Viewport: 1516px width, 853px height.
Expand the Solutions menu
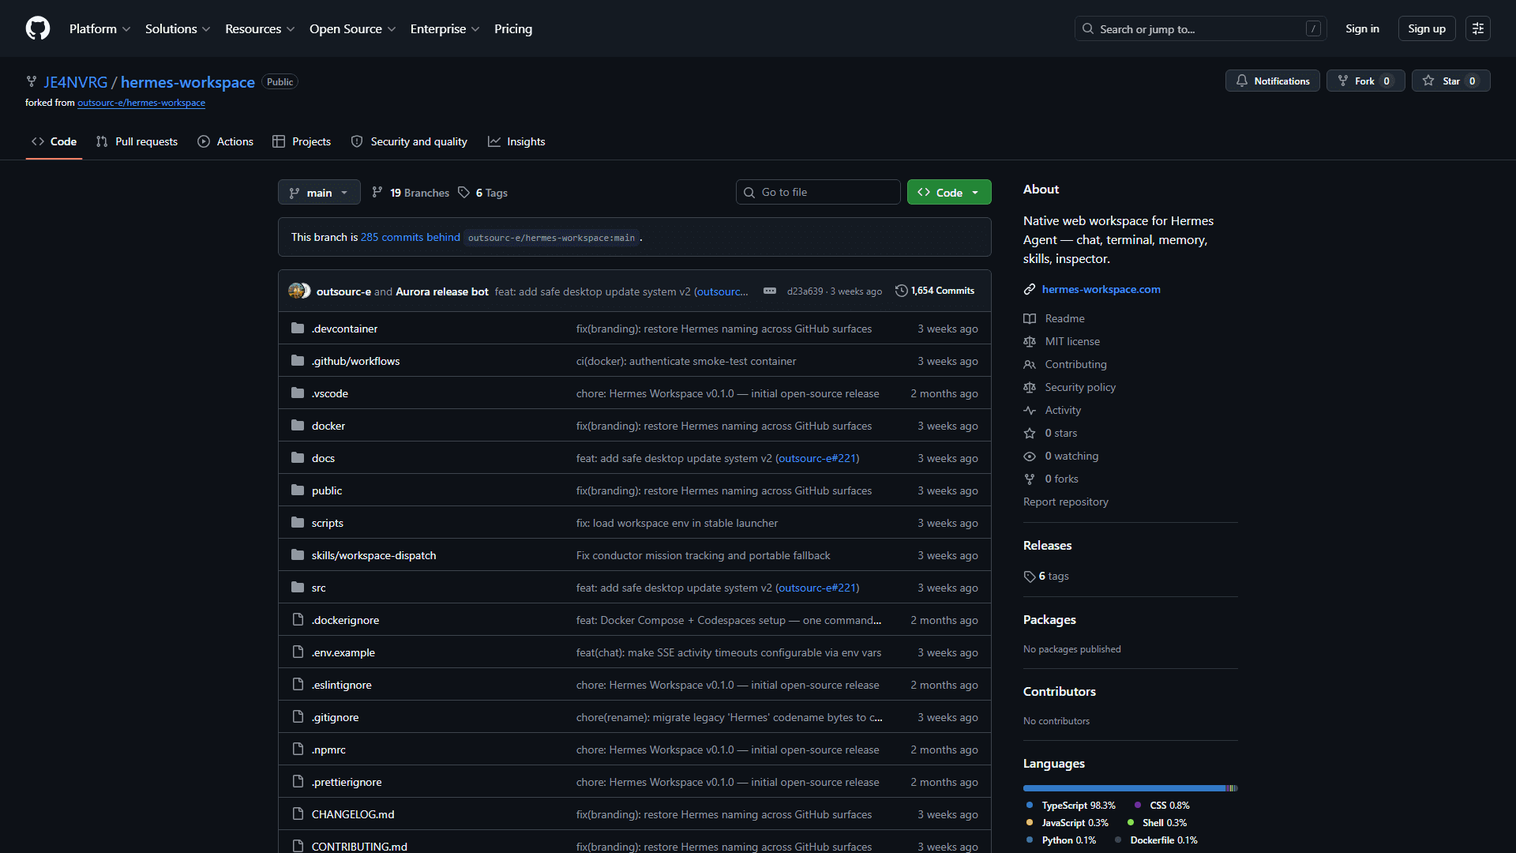178,28
